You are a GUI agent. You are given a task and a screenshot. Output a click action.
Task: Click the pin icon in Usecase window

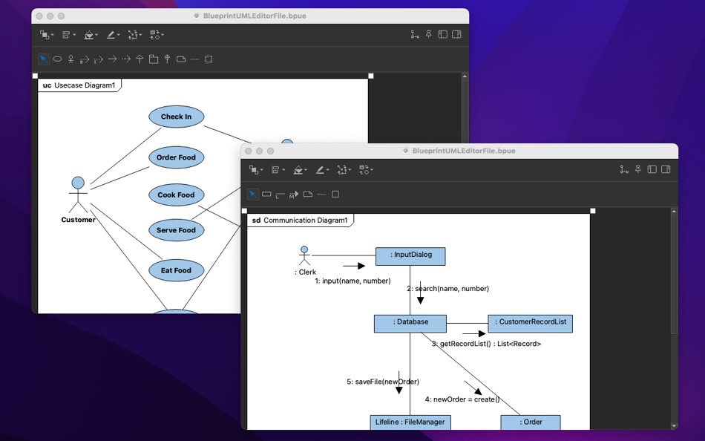(x=428, y=34)
